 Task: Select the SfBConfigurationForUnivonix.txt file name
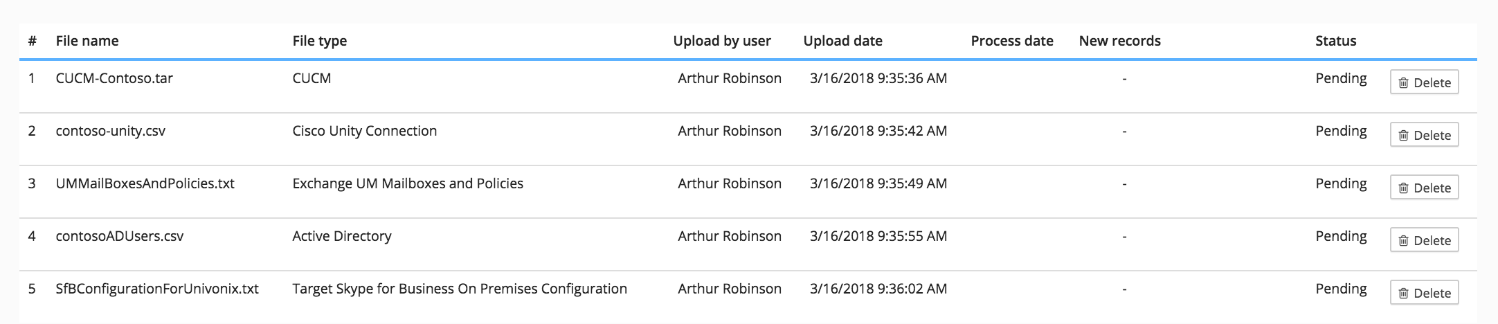coord(157,289)
